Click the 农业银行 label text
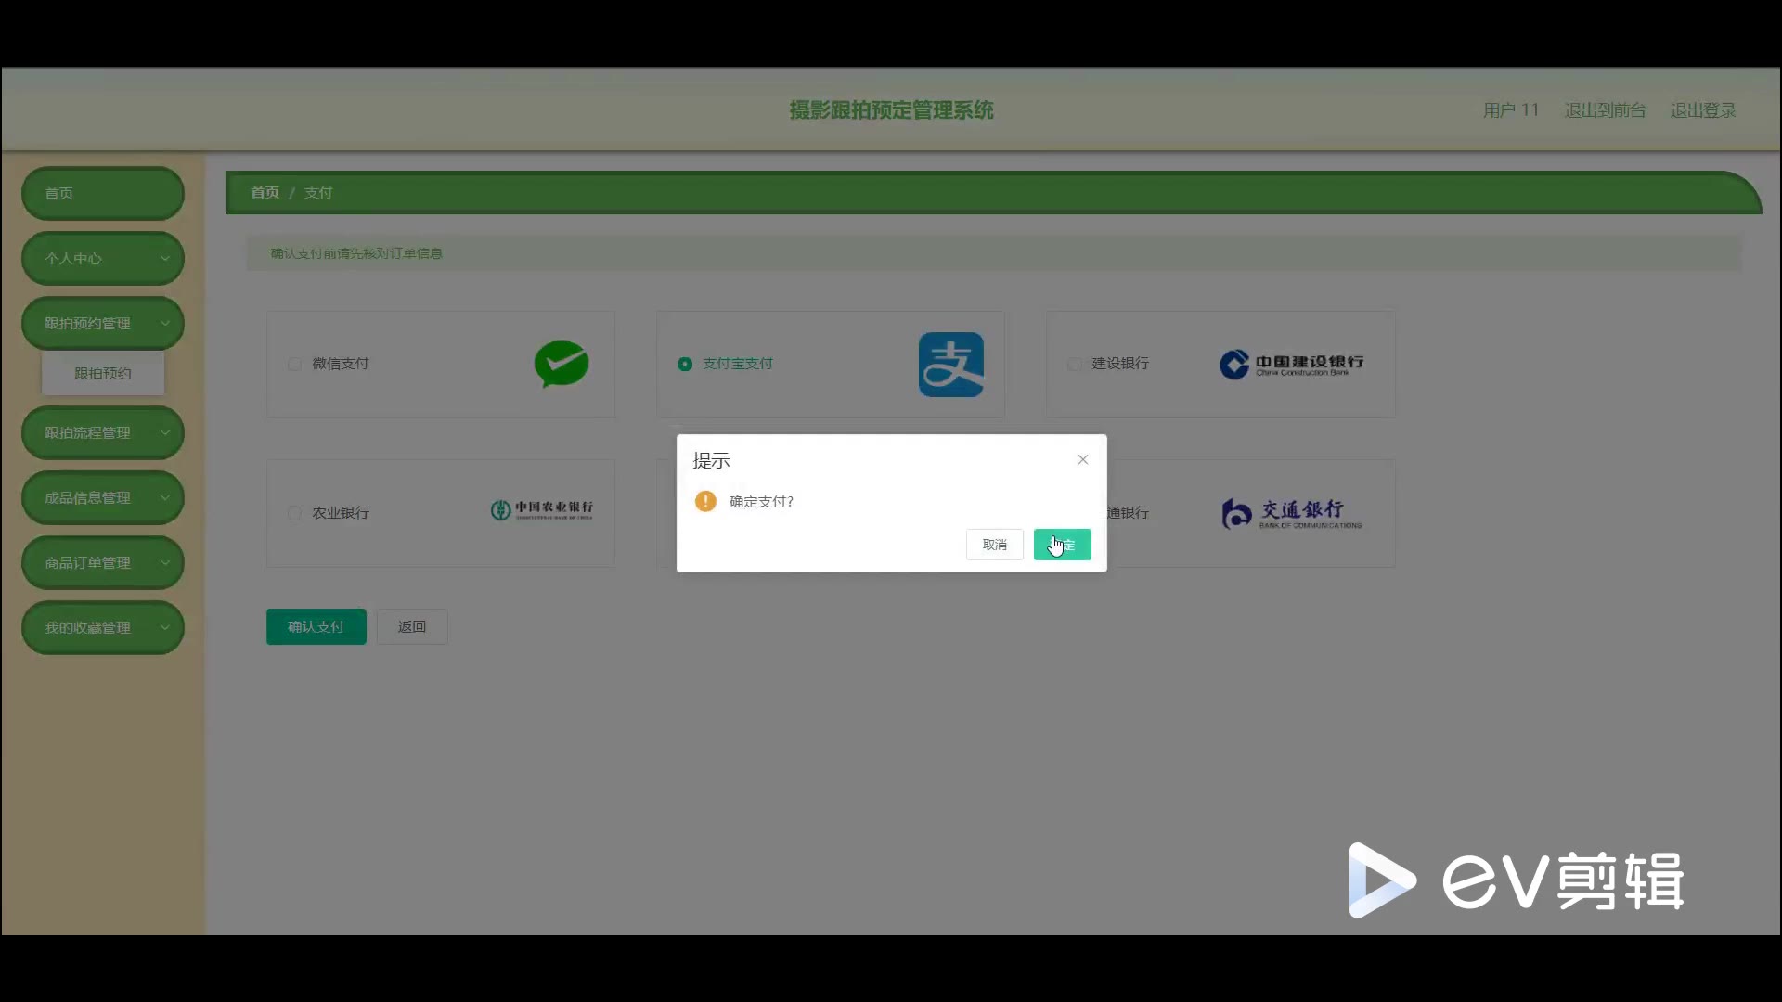1782x1002 pixels. coord(341,513)
